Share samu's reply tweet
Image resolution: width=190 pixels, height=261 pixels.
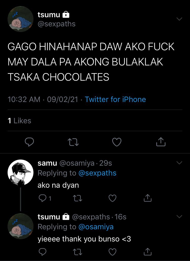(147, 198)
